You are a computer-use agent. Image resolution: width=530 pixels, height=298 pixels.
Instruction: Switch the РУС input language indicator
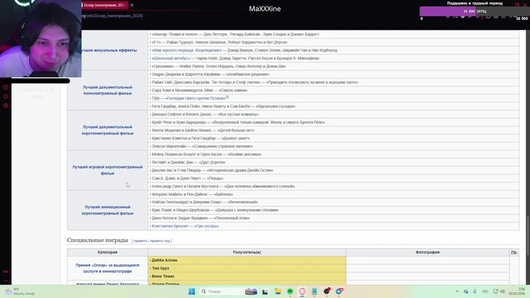tap(485, 291)
